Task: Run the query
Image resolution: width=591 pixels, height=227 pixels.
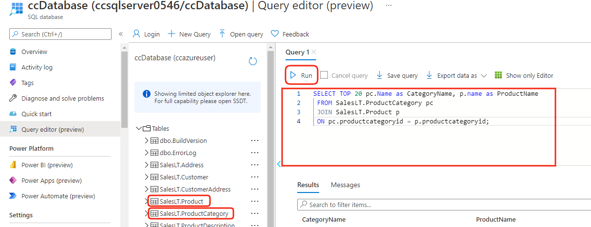Action: (x=302, y=75)
